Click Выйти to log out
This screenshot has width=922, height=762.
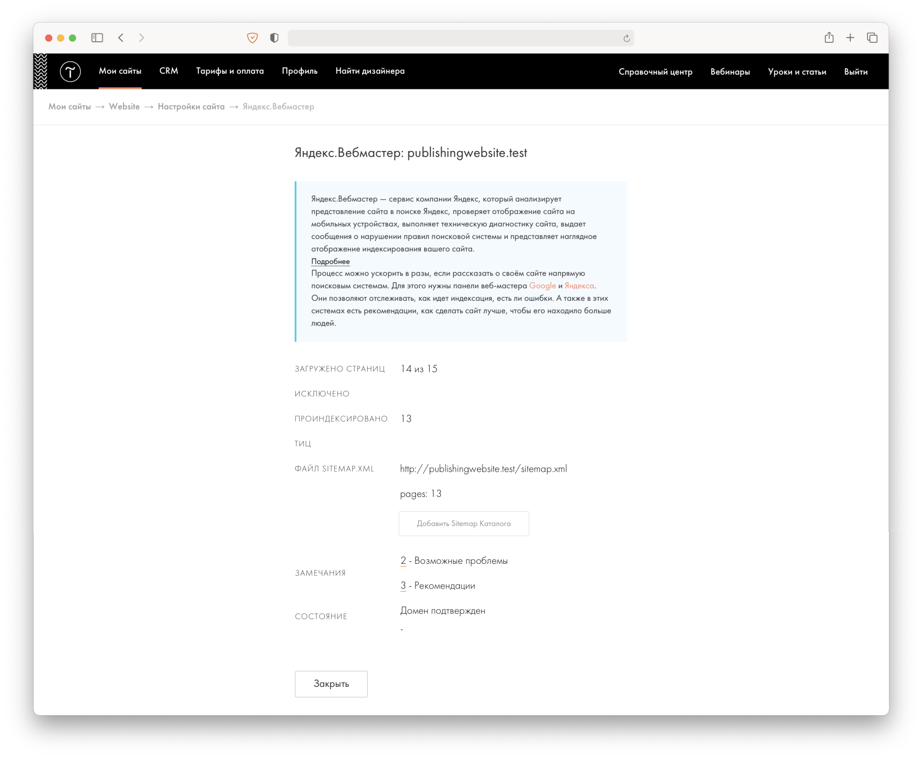856,72
